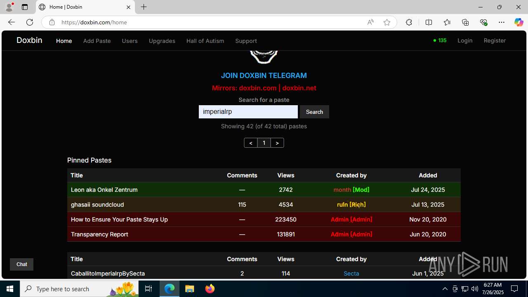The image size is (528, 297).
Task: Open the Support nav item
Action: click(x=246, y=41)
